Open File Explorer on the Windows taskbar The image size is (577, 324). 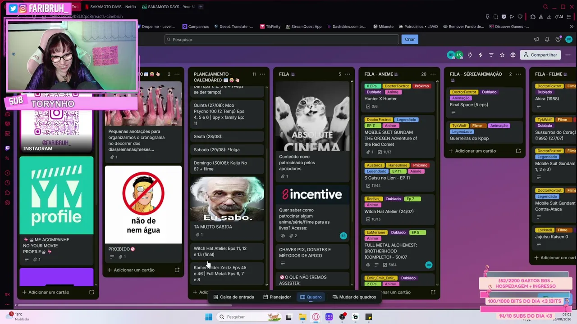[302, 317]
